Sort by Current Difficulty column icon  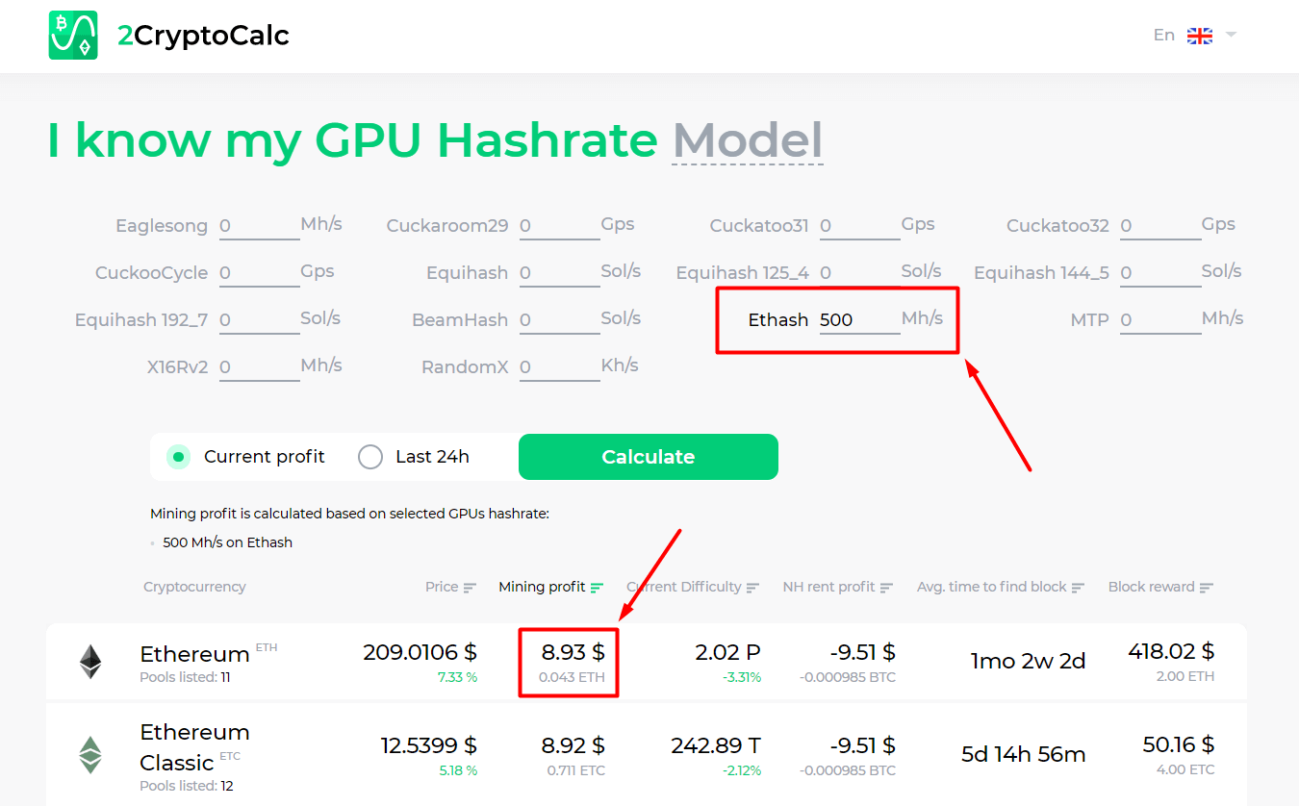click(752, 588)
